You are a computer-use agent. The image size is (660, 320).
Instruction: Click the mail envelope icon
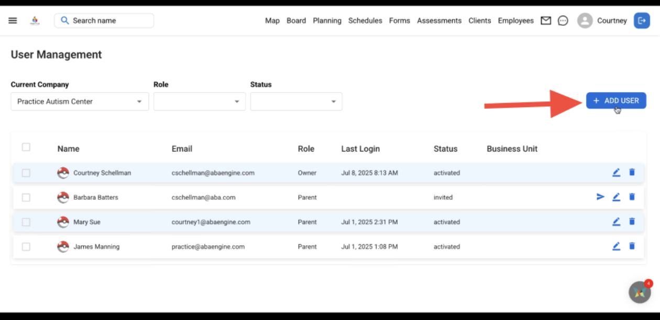pos(546,21)
